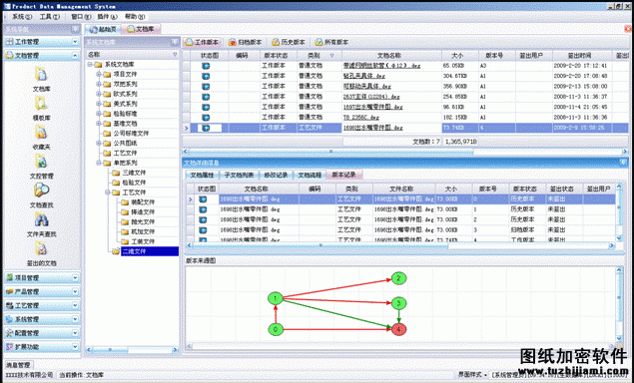This screenshot has width=634, height=383.
Task: Expand the 工作管理 sidebar section
Action: click(75, 42)
